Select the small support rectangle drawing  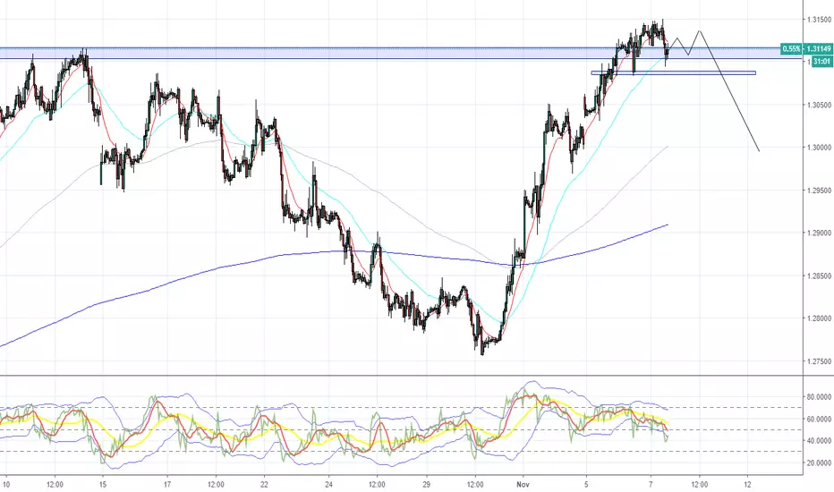[673, 72]
